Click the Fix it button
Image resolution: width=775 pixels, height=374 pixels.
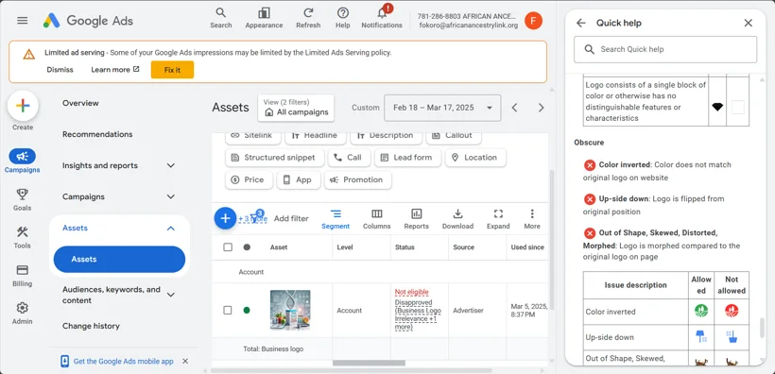172,70
